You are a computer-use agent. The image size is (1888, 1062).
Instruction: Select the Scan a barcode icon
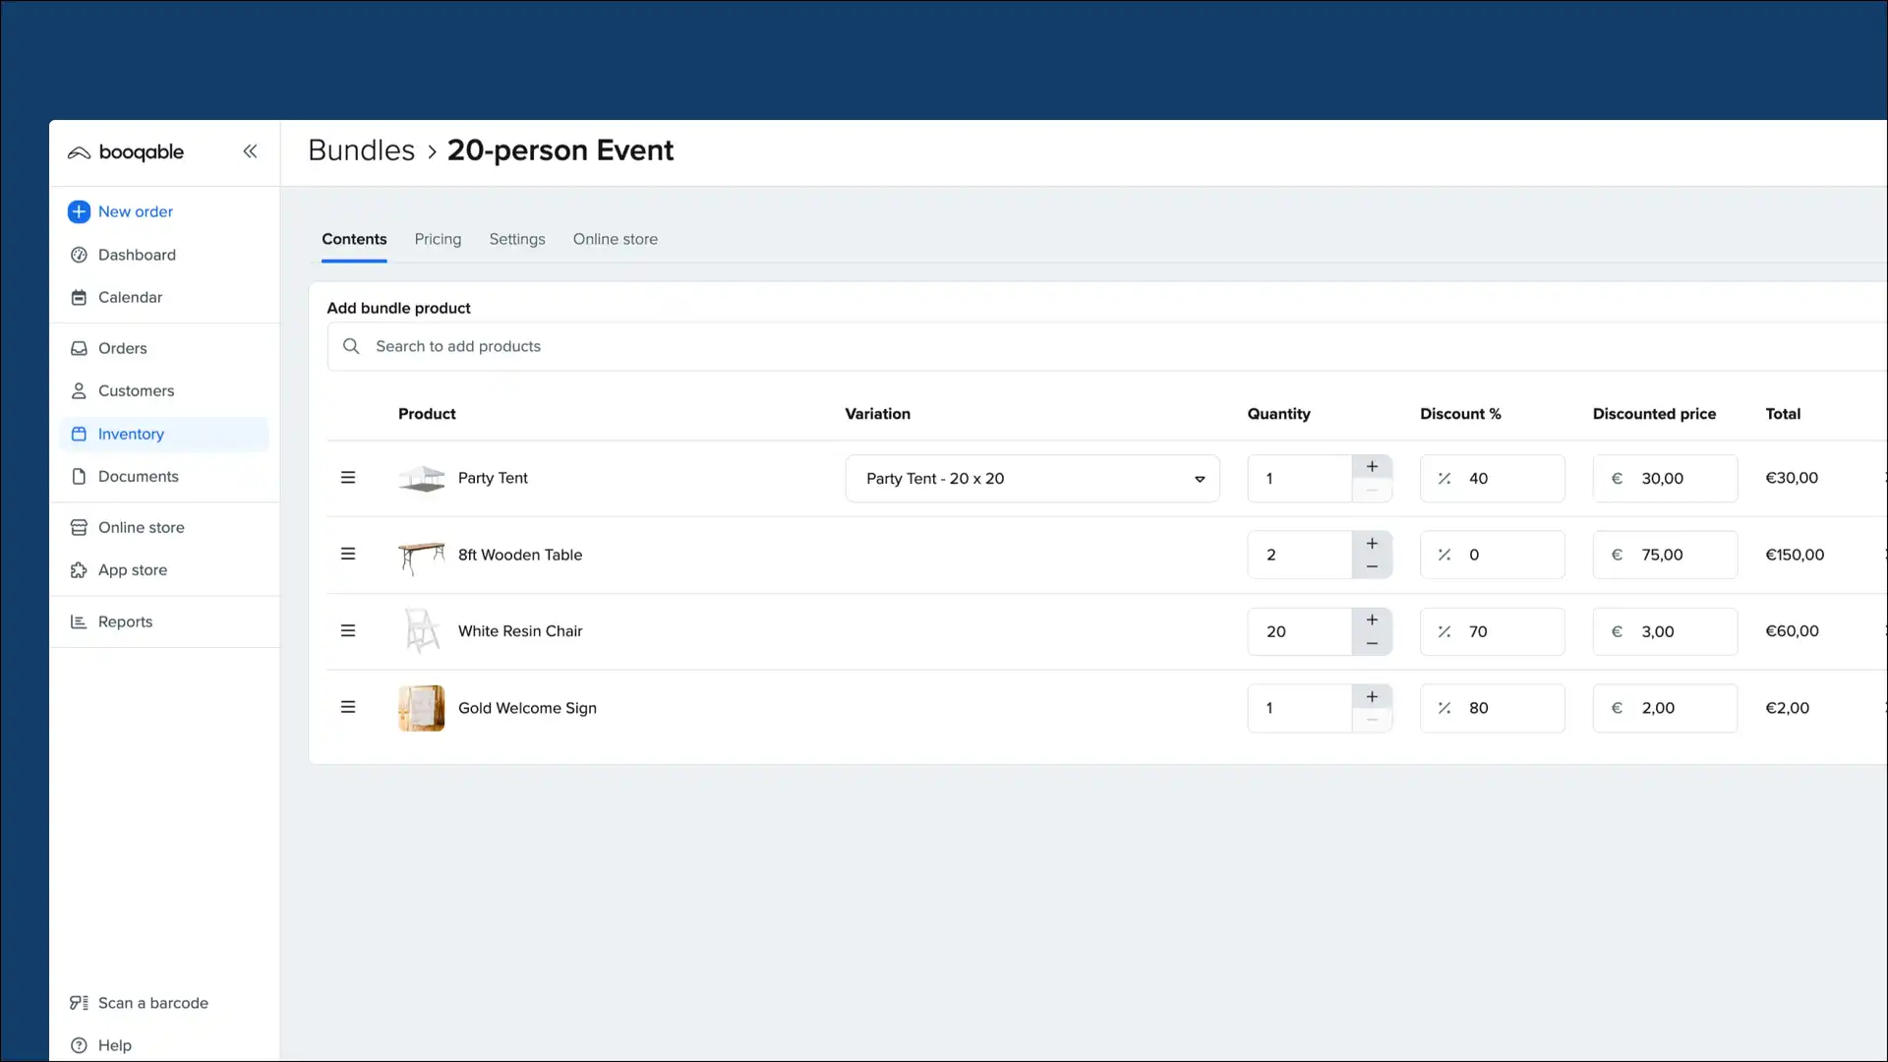pyautogui.click(x=79, y=1002)
